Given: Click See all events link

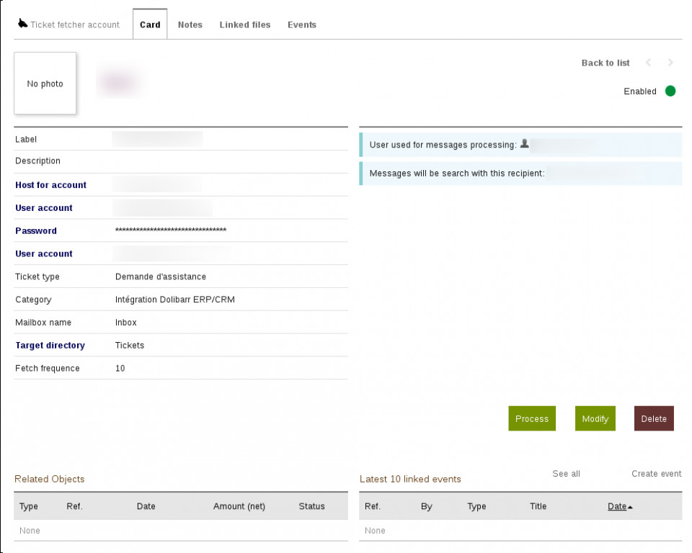Looking at the screenshot, I should (567, 474).
